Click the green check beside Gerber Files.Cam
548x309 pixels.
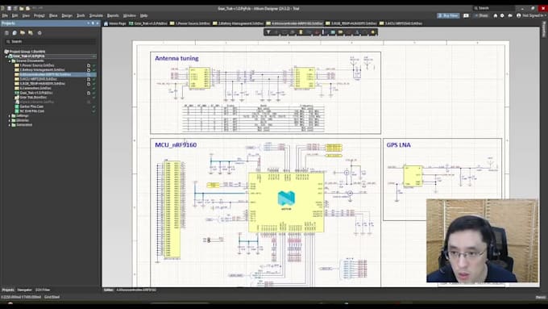click(93, 106)
